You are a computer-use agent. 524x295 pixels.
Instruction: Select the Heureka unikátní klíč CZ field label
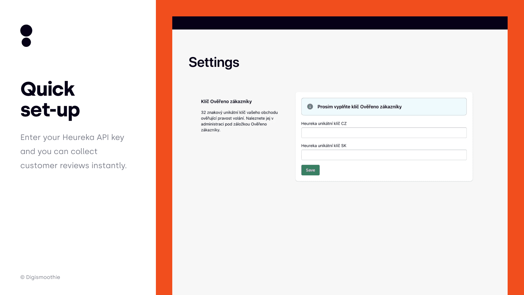point(325,124)
